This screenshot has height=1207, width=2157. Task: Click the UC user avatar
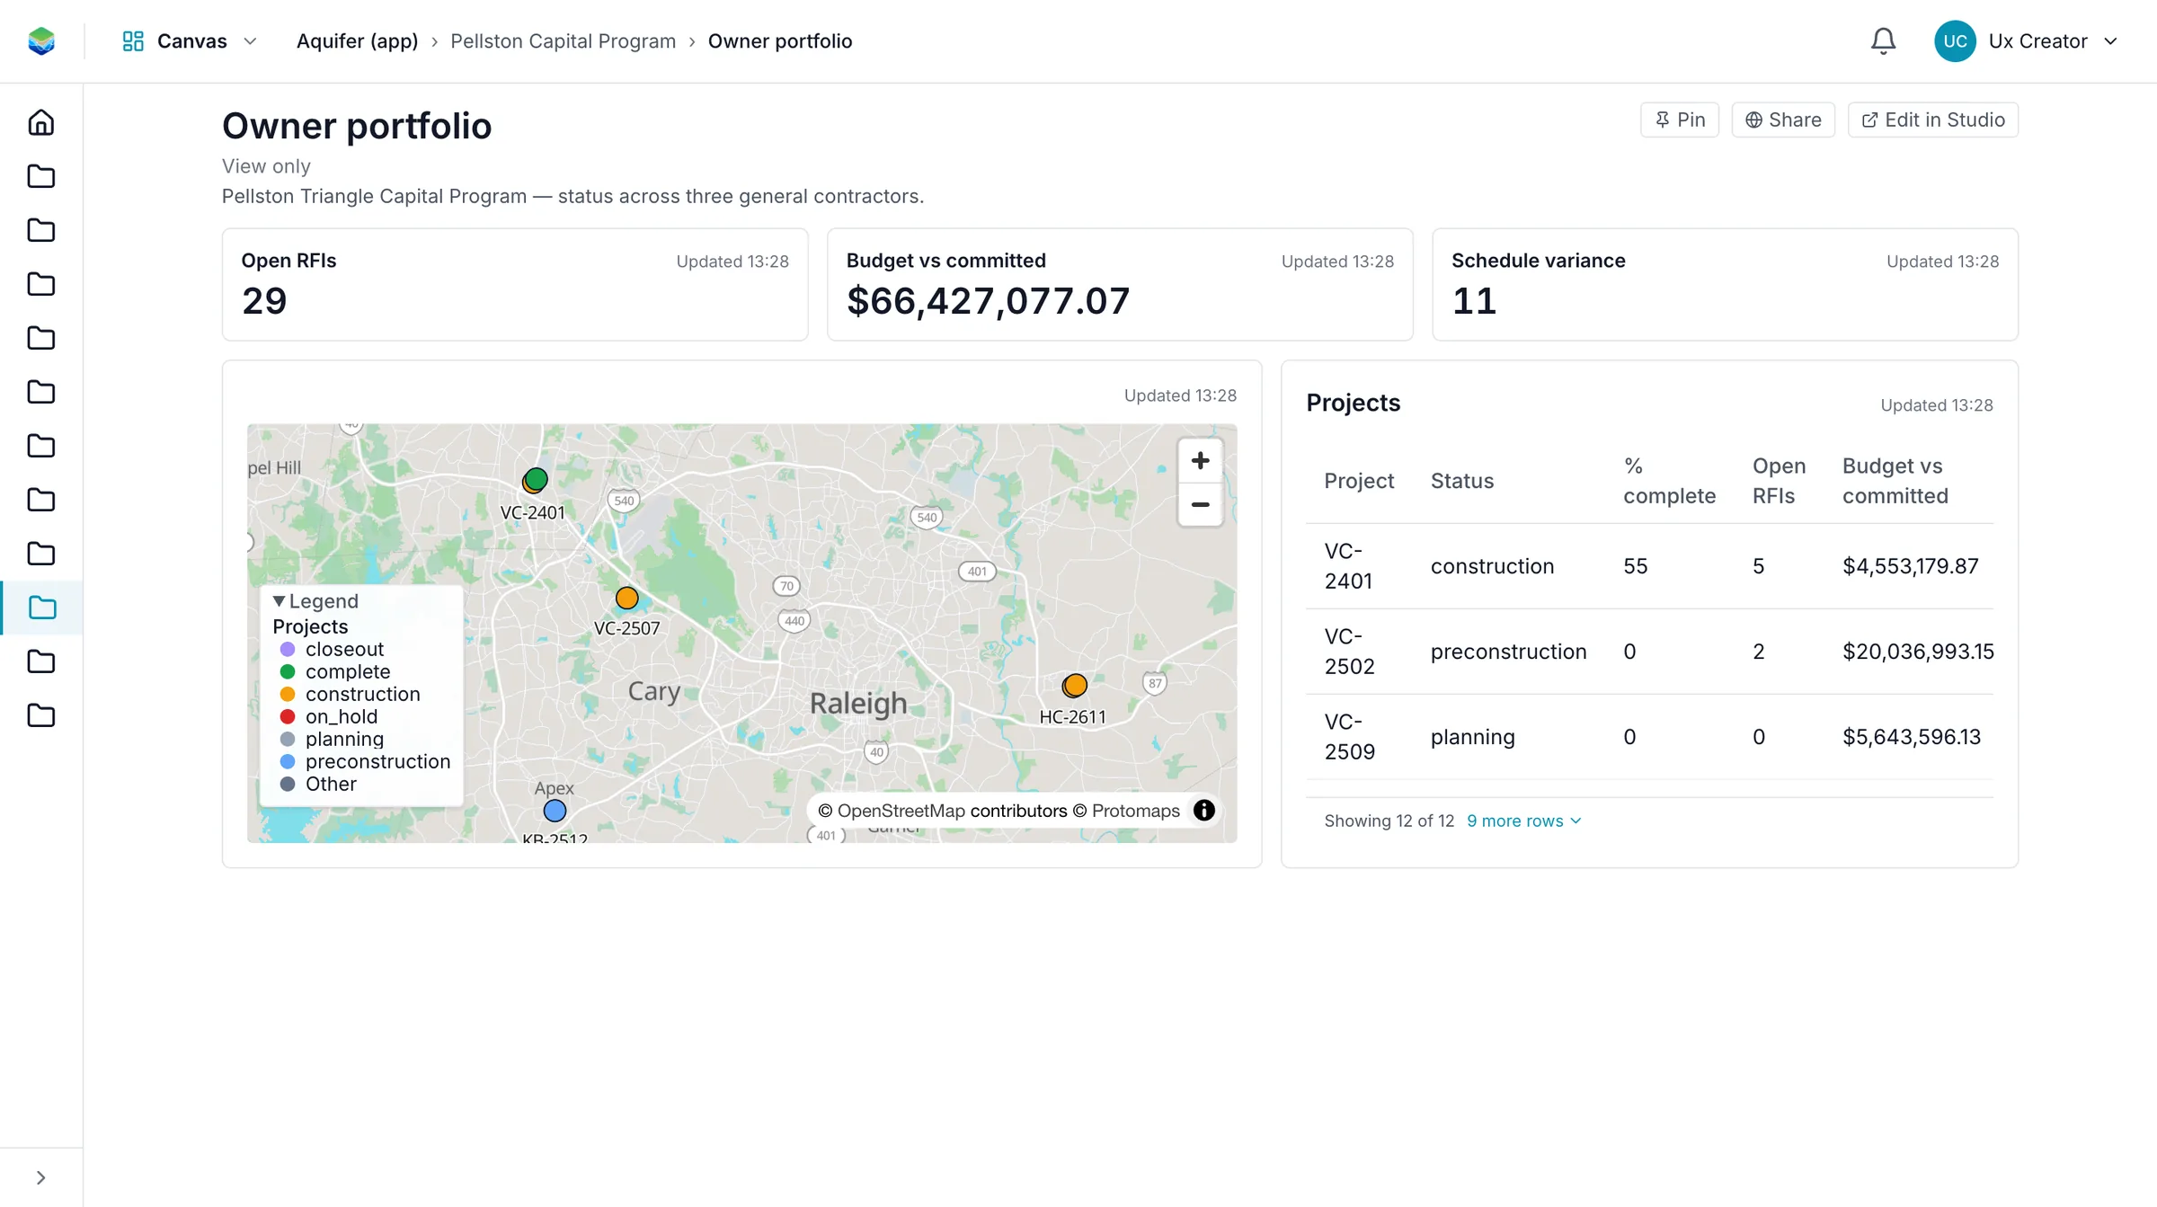coord(1955,41)
